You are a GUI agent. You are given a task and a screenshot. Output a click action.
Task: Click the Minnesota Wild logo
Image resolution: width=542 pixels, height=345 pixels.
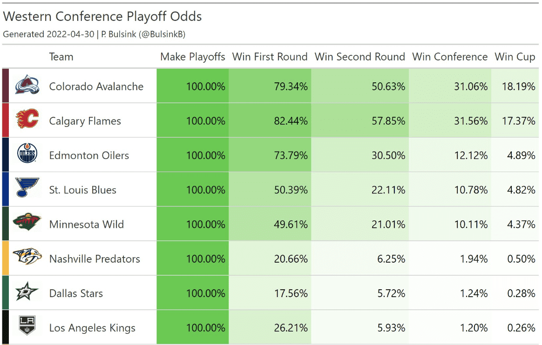coord(27,223)
